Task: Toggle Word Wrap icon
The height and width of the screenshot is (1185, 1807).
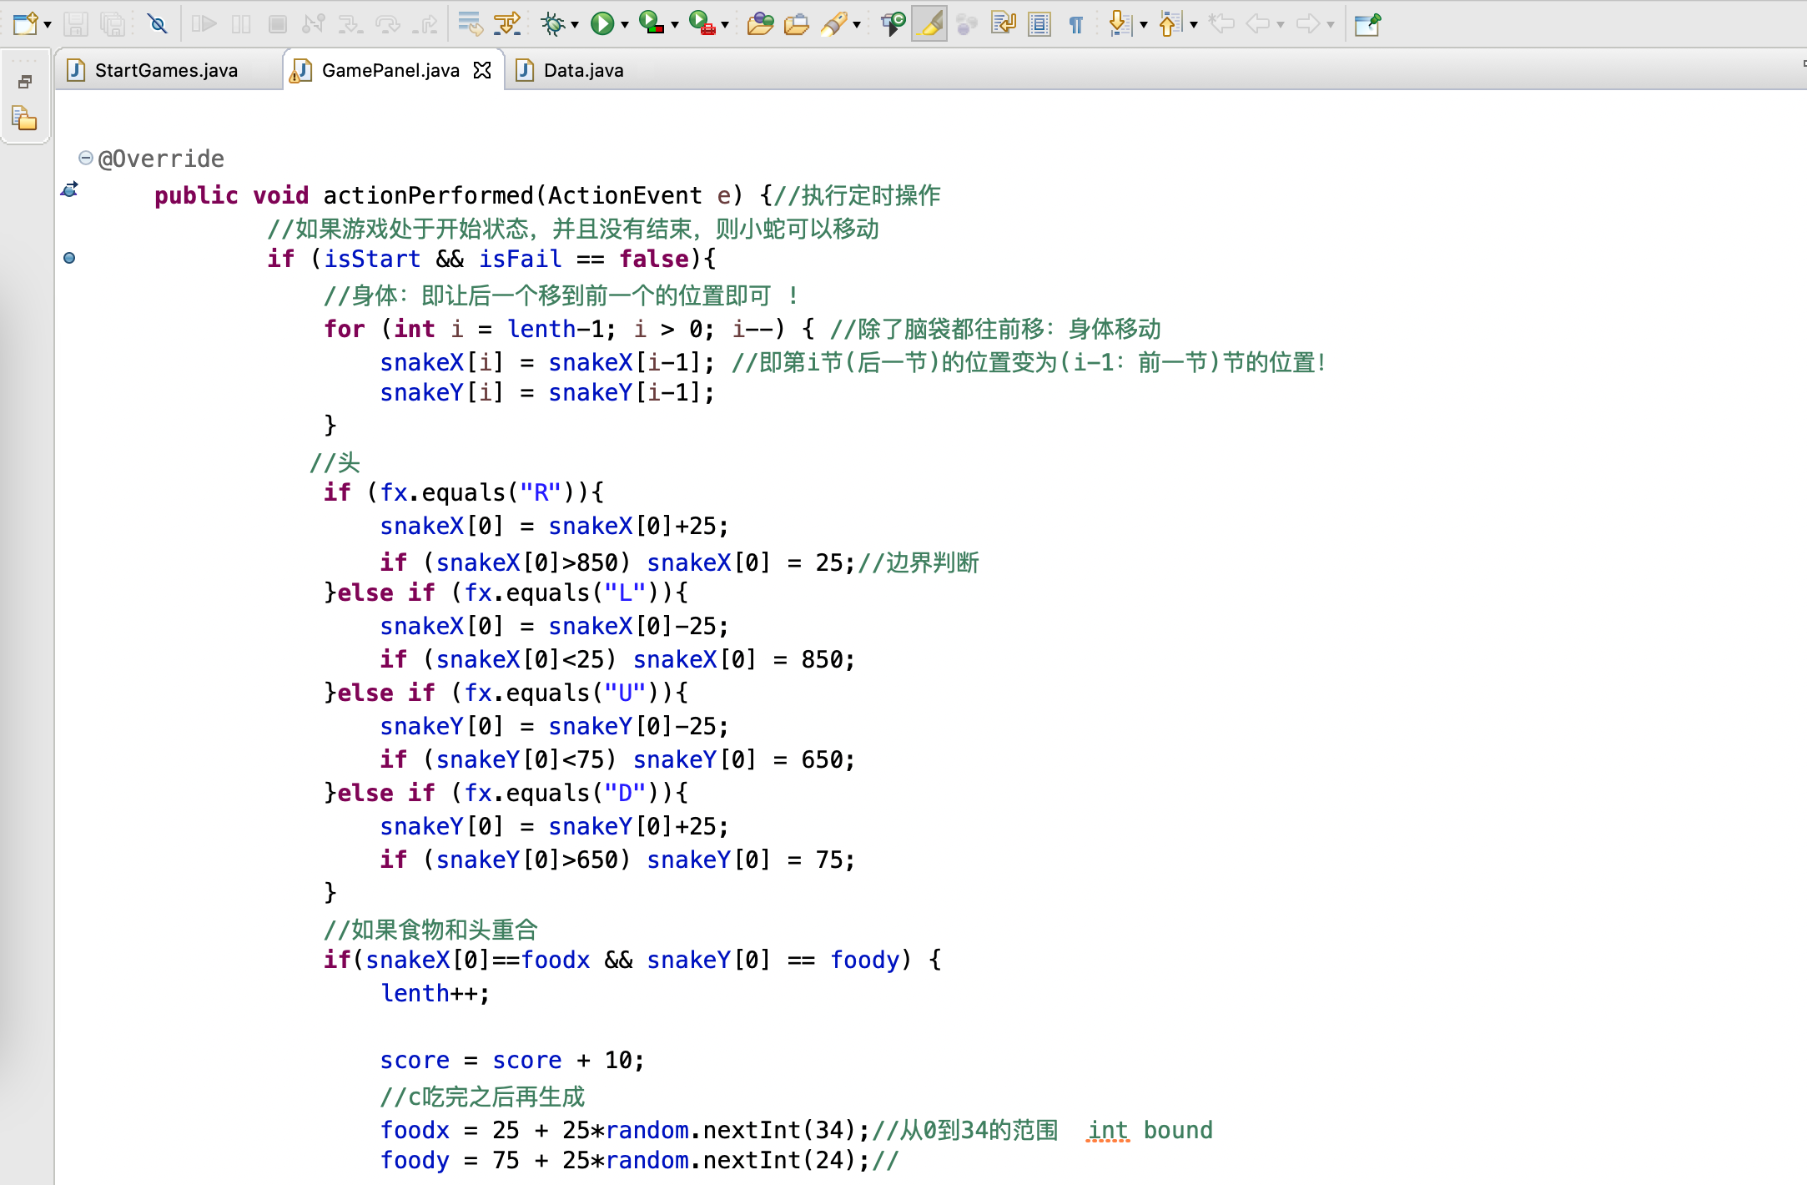Action: coord(1004,24)
